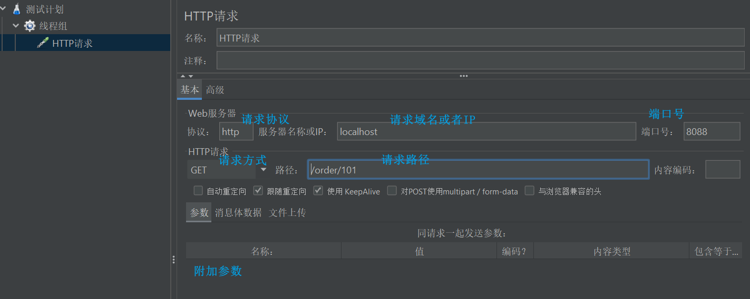The width and height of the screenshot is (750, 299).
Task: Click the small split-pane collapse arrows
Action: pyautogui.click(x=187, y=76)
